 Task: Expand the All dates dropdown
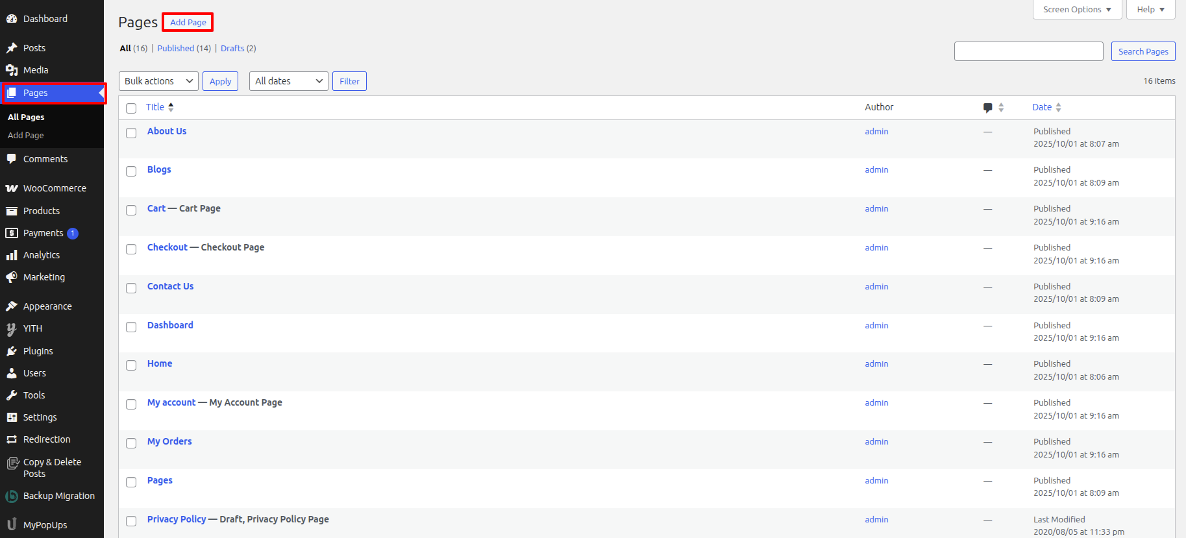click(288, 81)
